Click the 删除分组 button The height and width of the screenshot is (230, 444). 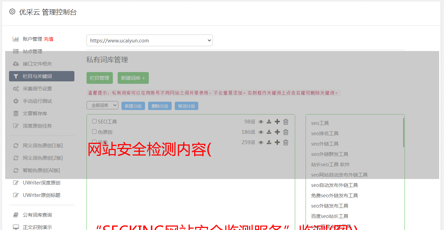coord(160,106)
